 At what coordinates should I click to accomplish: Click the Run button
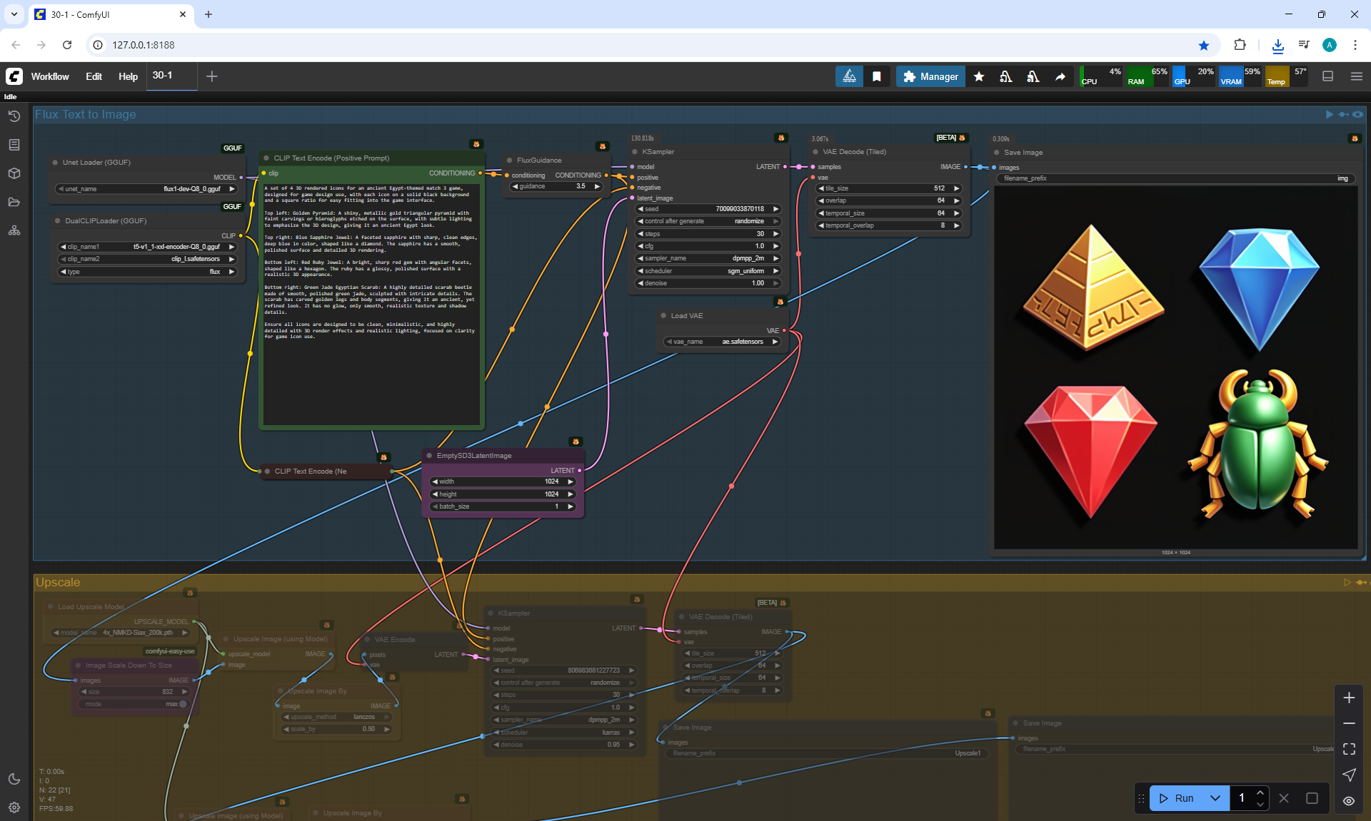1177,798
